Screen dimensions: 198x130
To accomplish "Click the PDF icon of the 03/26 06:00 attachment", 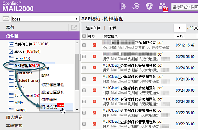I will 94,56.
